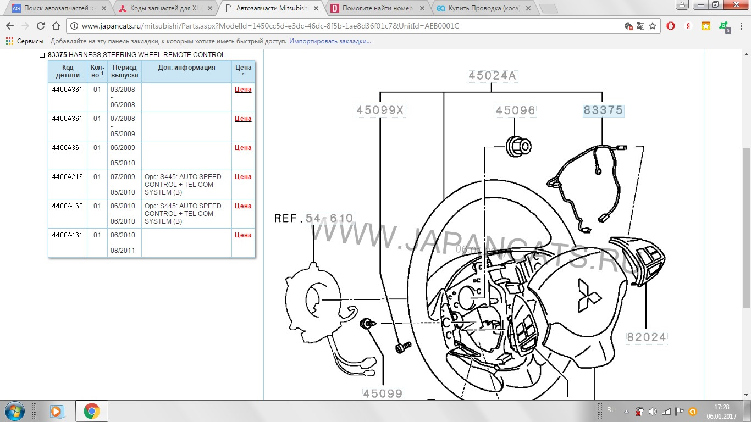This screenshot has height=422, width=751.
Task: Select part label 45099X in diagram
Action: pyautogui.click(x=380, y=110)
